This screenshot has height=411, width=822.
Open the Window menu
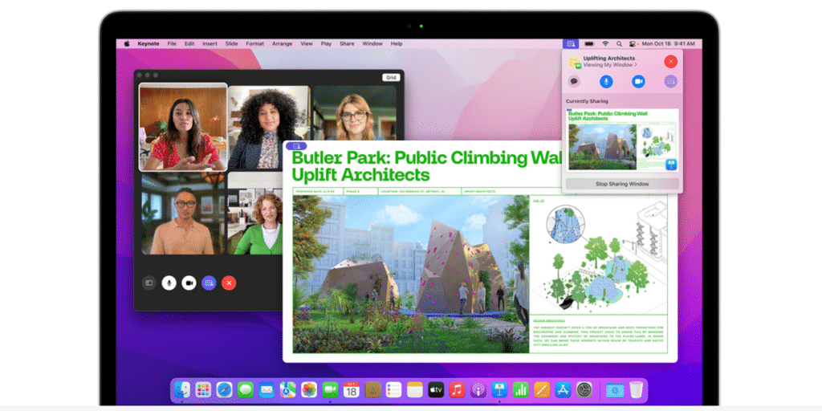(x=372, y=44)
